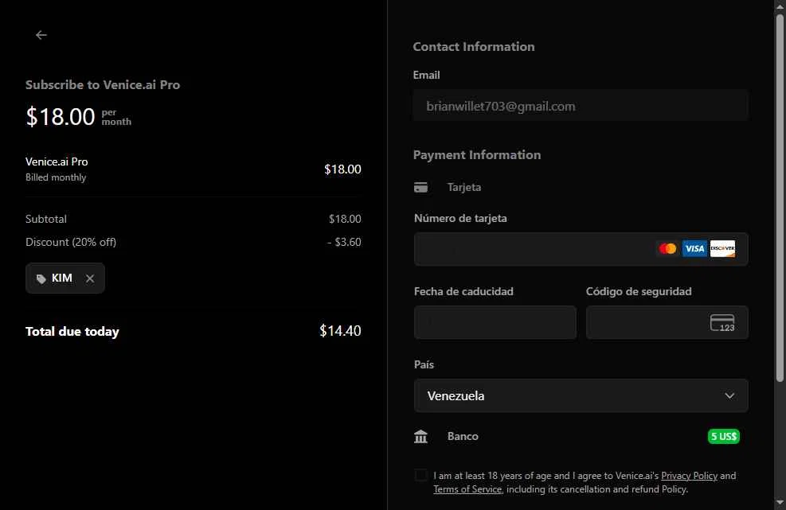Go back with the left arrow
This screenshot has height=510, width=786.
41,35
